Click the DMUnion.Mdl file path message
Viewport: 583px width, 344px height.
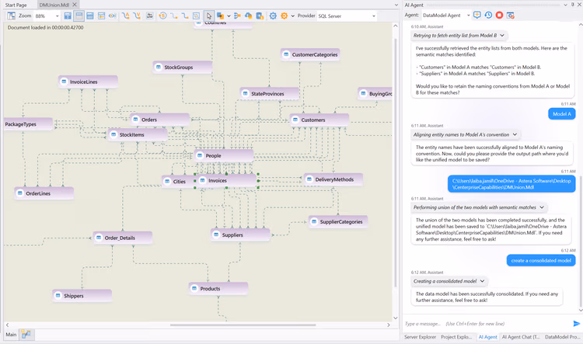[511, 184]
